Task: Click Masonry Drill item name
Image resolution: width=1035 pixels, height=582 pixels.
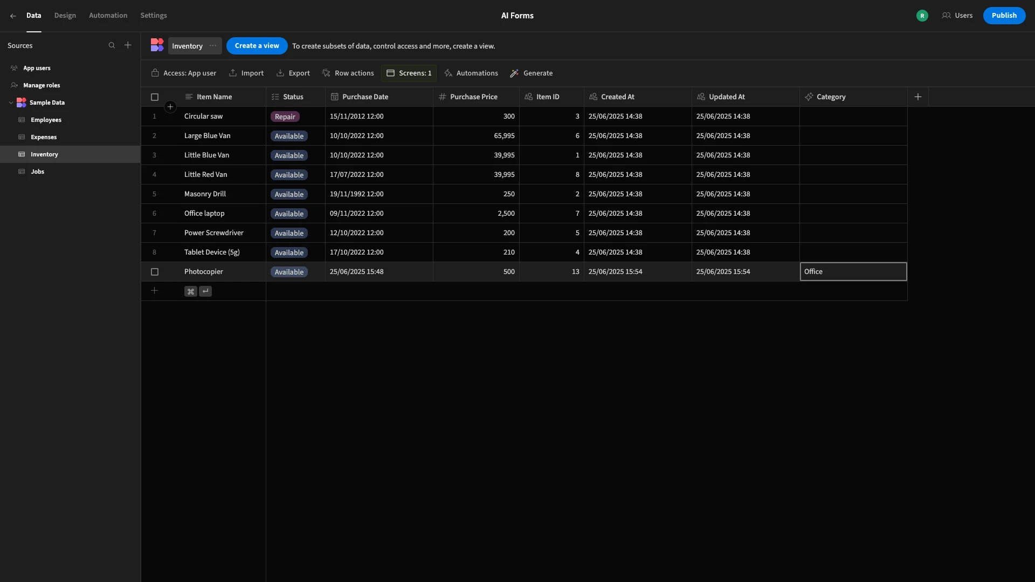Action: 205,194
